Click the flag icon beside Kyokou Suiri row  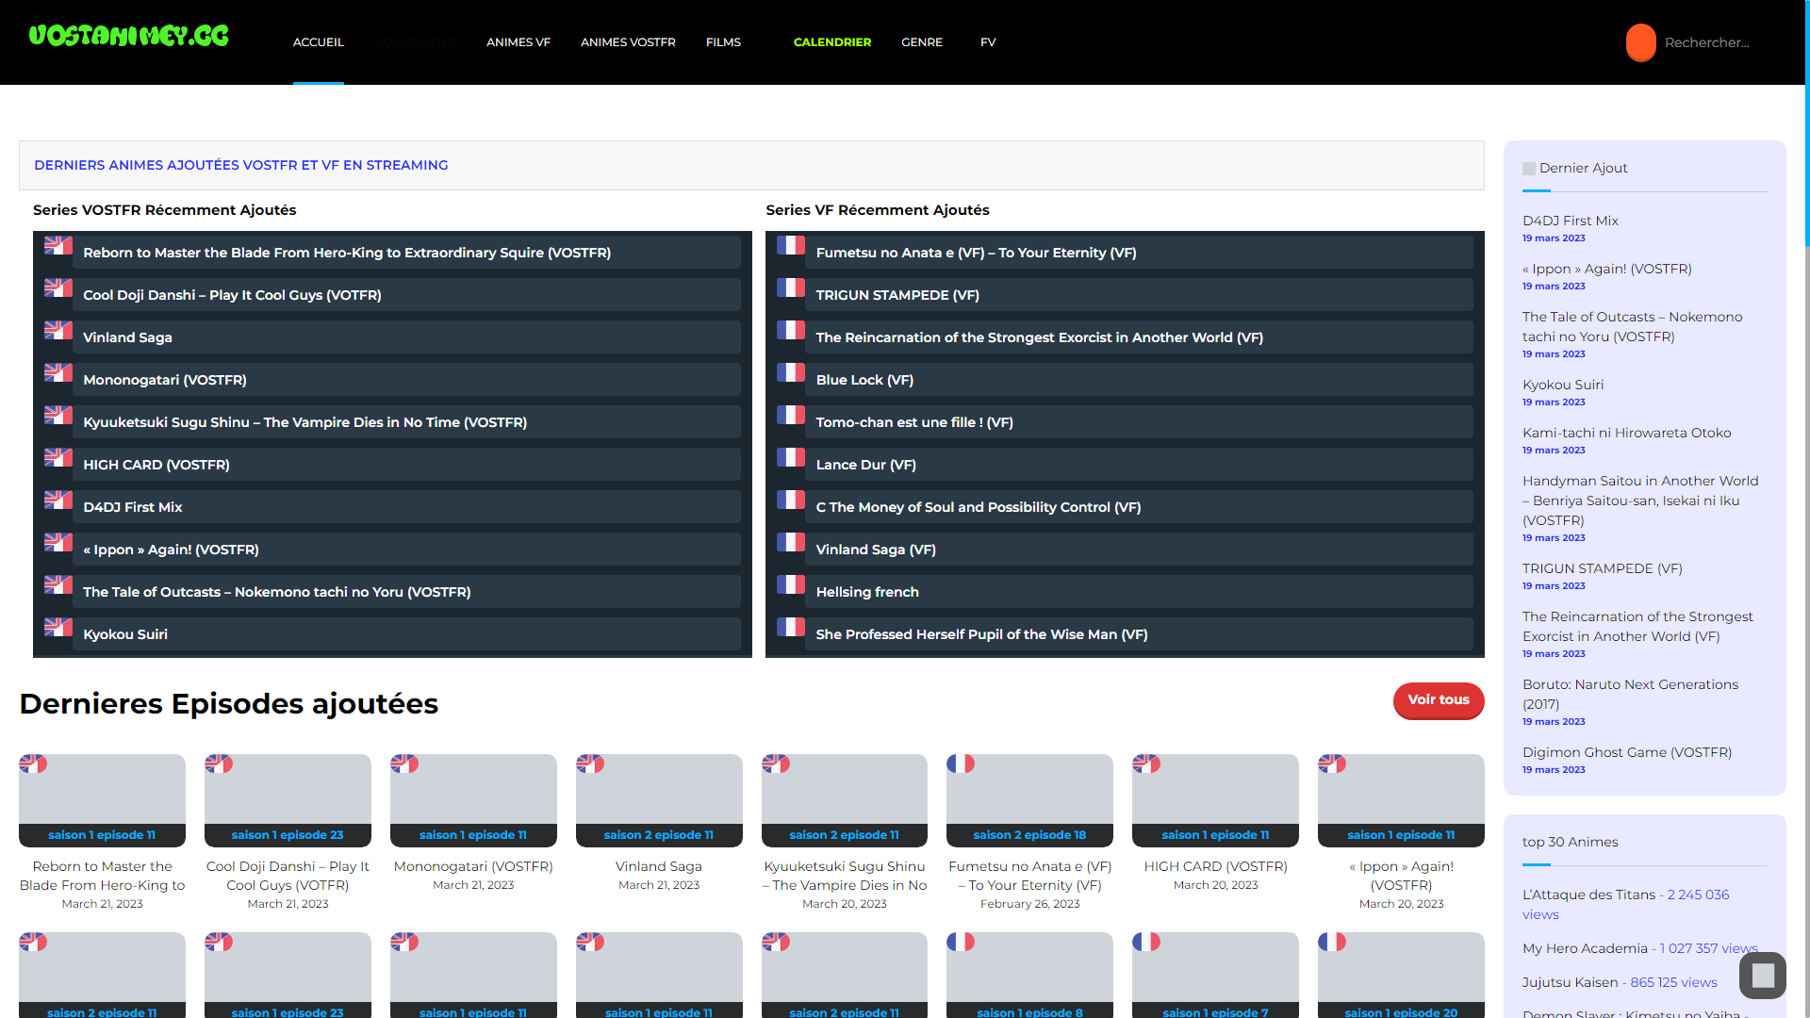(58, 627)
